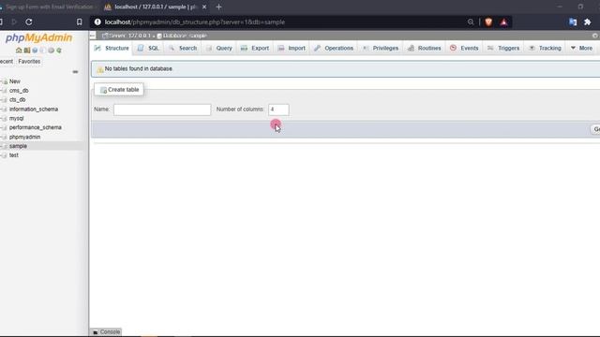This screenshot has height=337, width=600.
Task: Click the green reload navigation icon
Action: pos(59,50)
